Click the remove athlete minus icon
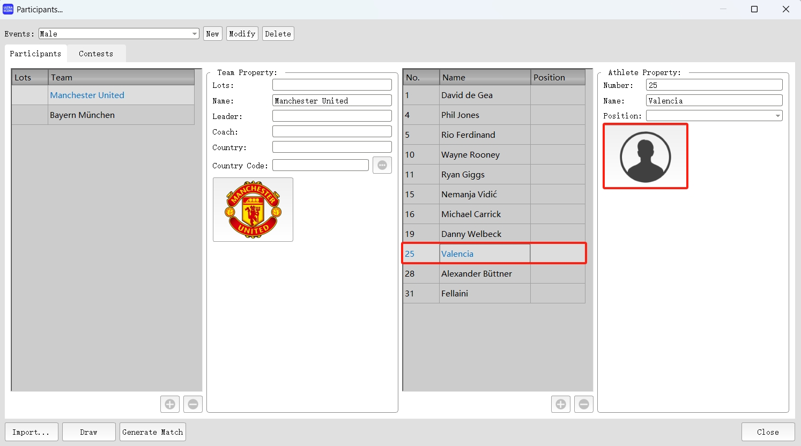Screen dimensions: 801x446 584,404
